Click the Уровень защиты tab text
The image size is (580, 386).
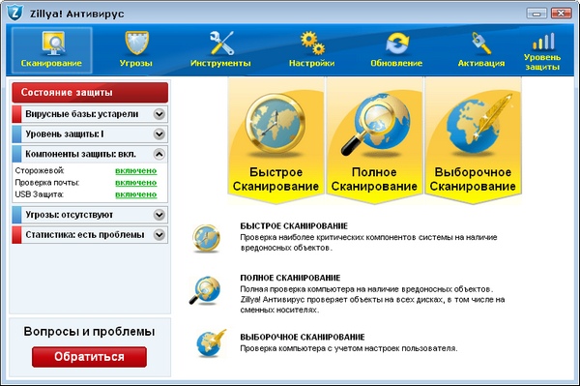(542, 62)
